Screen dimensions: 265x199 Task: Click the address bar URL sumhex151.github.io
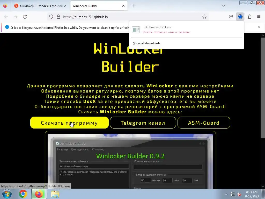pos(85,17)
